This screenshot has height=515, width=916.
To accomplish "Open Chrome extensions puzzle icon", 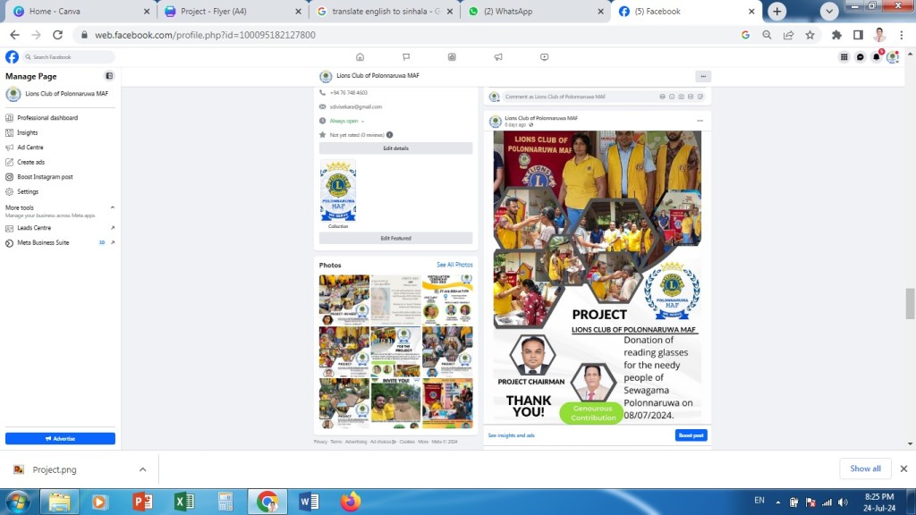I will (836, 35).
